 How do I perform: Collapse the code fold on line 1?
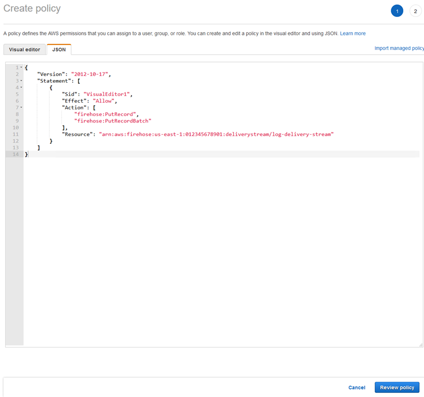point(21,67)
